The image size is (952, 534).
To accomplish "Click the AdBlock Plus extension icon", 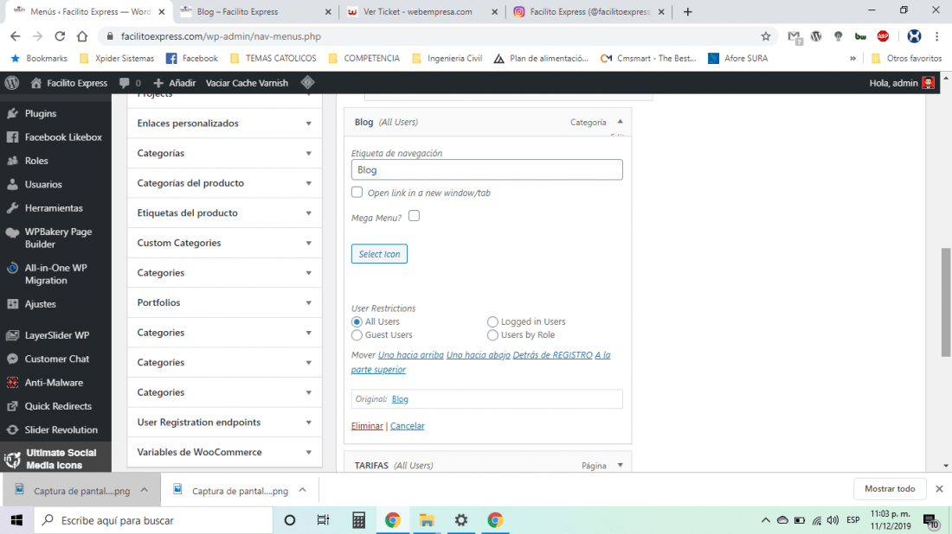I will 883,36.
